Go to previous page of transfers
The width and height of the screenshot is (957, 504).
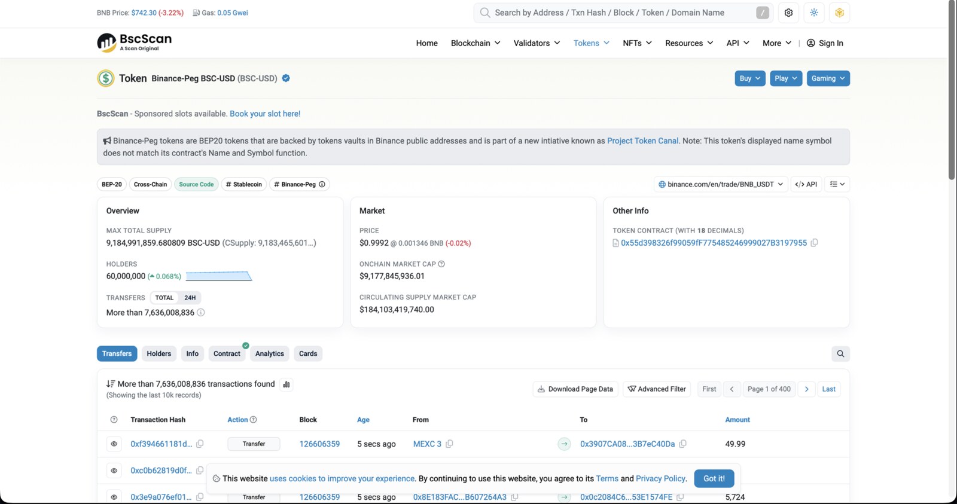click(732, 389)
